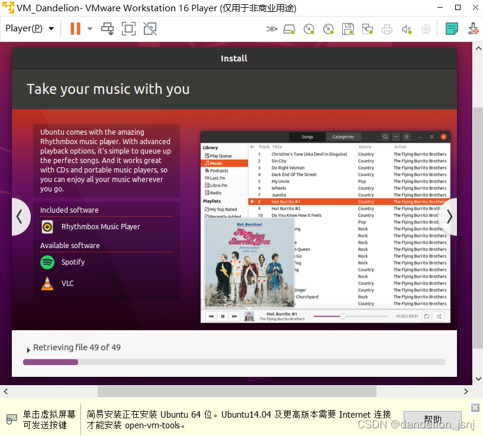This screenshot has width=483, height=436.
Task: Click the keyboard icon in notification bar
Action: [x=11, y=419]
